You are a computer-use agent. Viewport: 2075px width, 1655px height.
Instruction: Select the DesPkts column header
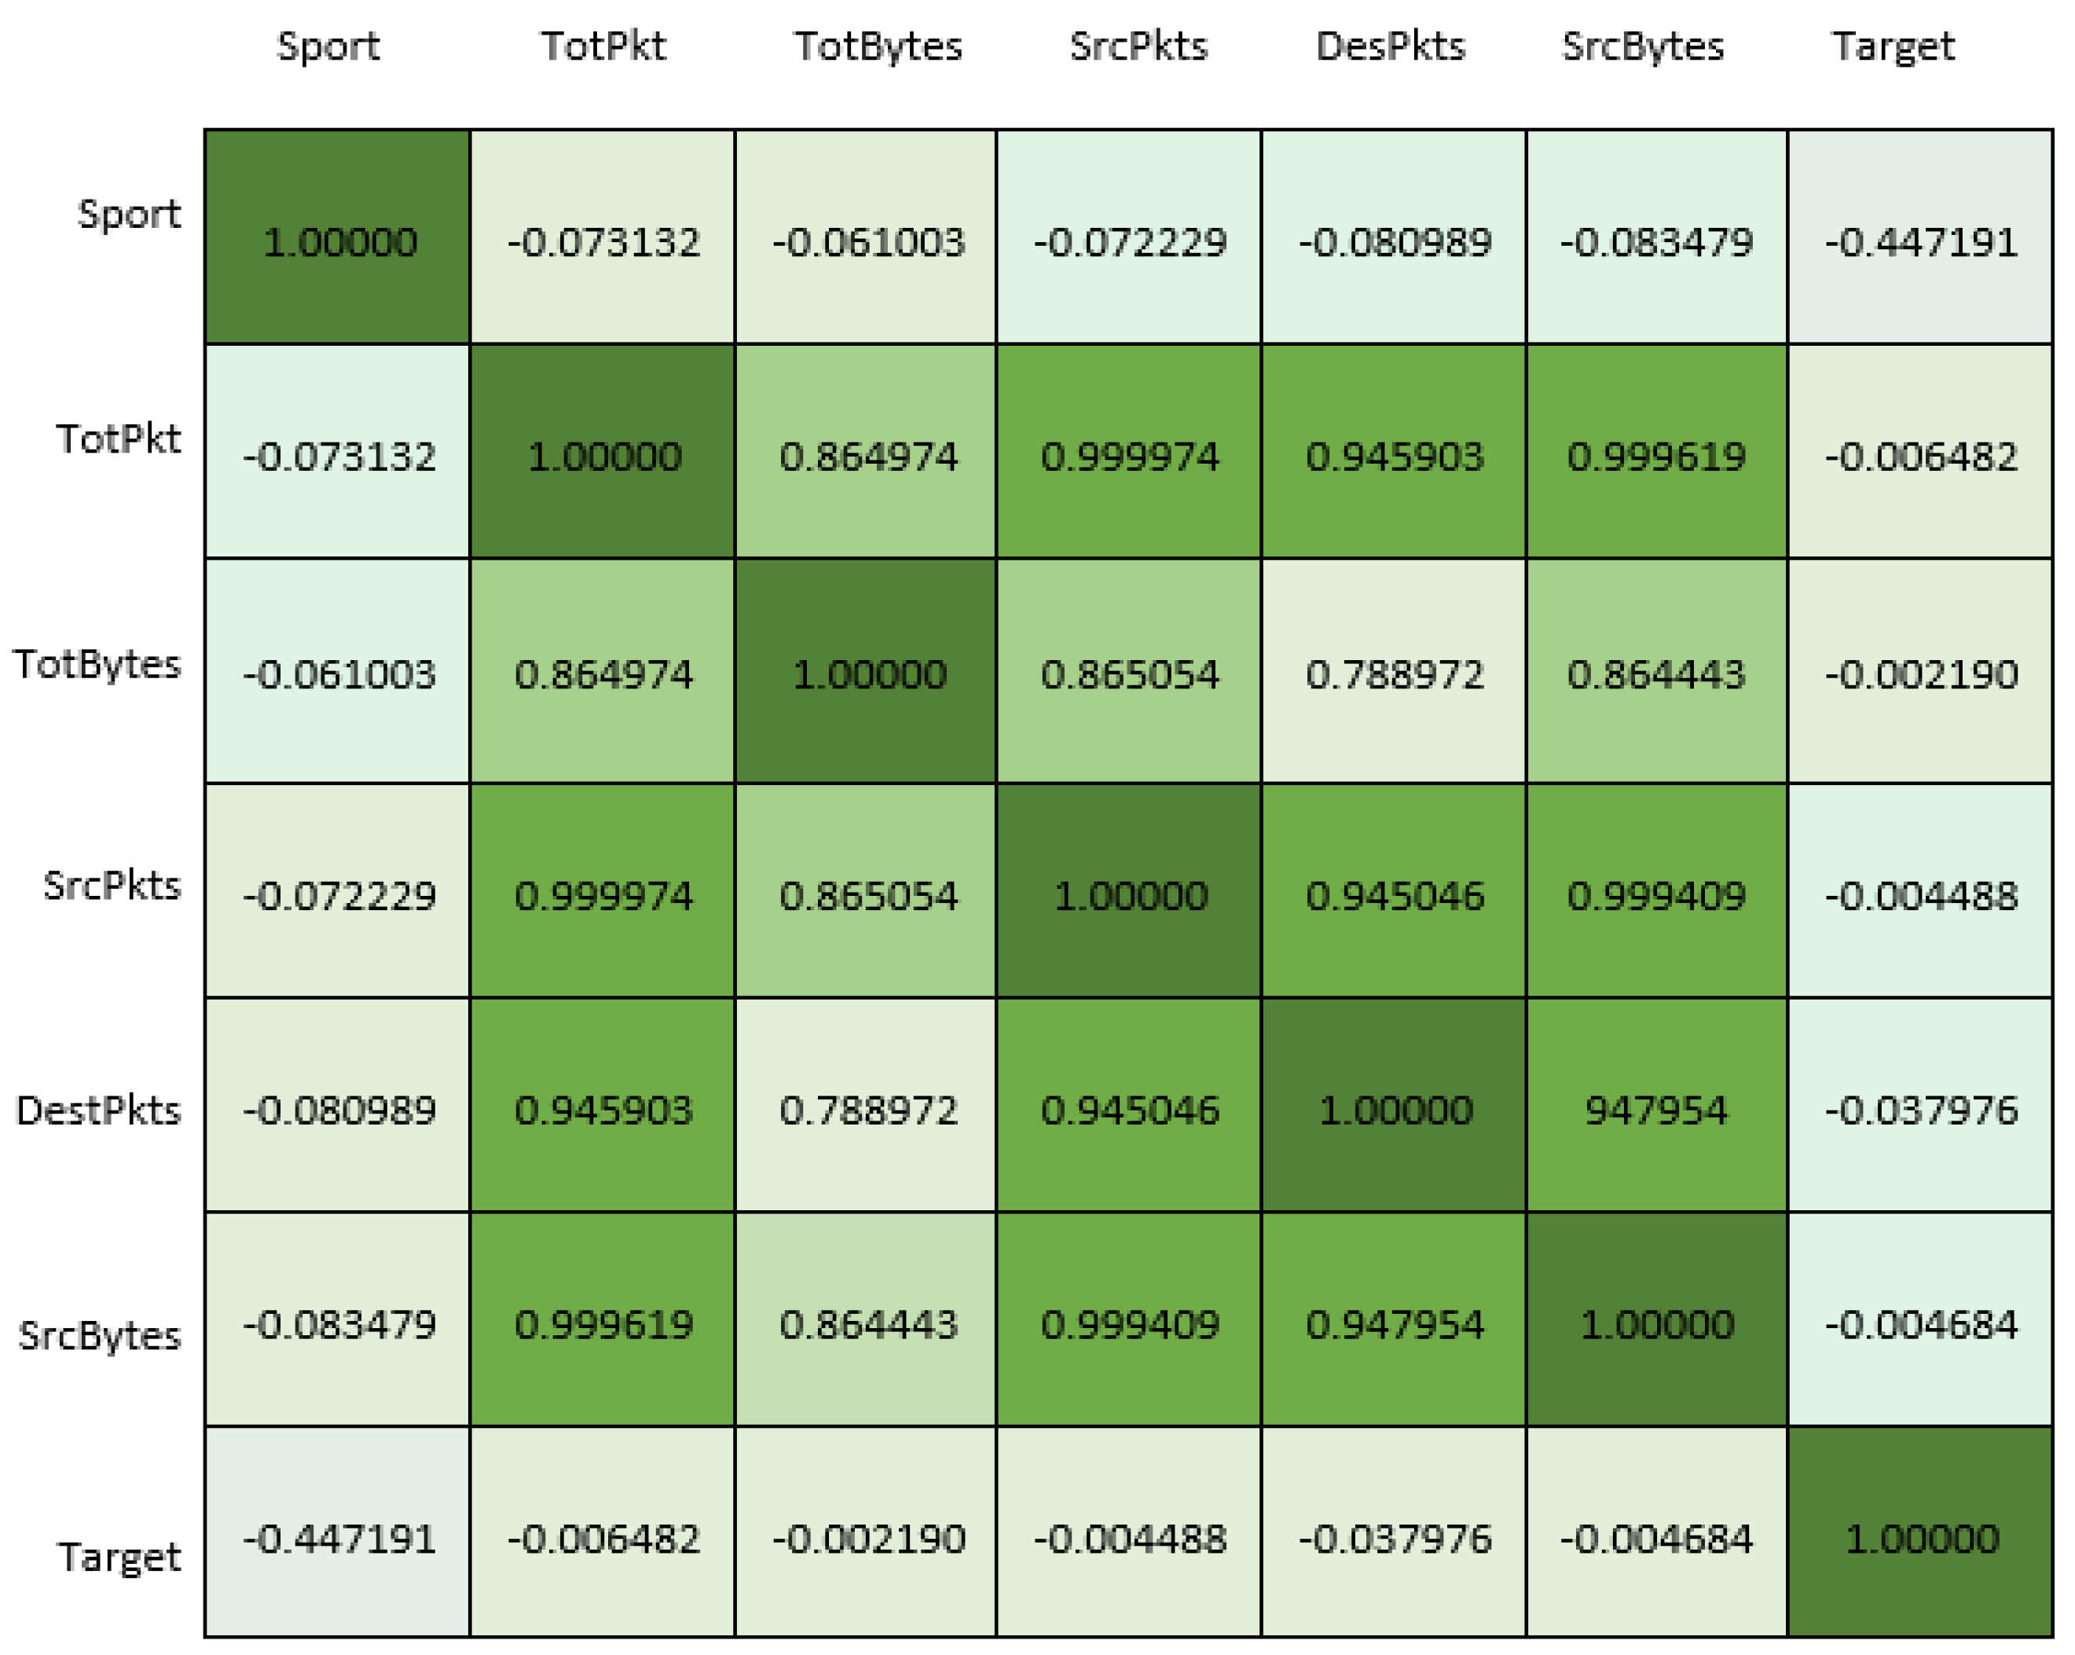[x=1391, y=46]
